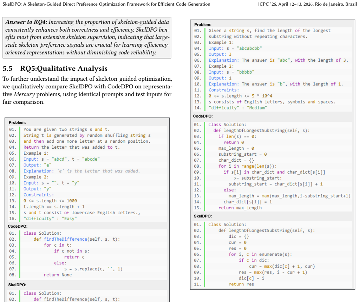Click the line 'substring_start = 0'
The height and width of the screenshot is (302, 359).
243,154
